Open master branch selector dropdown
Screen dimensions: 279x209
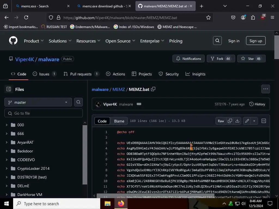coord(38,102)
